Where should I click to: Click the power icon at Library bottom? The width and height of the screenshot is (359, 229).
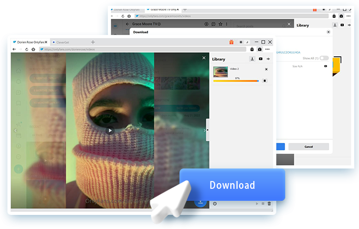click(x=215, y=203)
